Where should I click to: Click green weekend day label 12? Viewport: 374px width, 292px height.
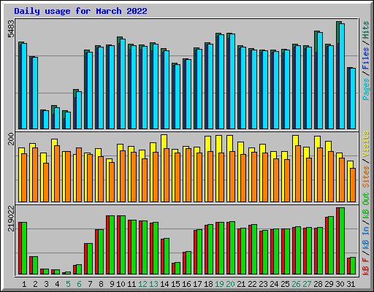point(142,284)
